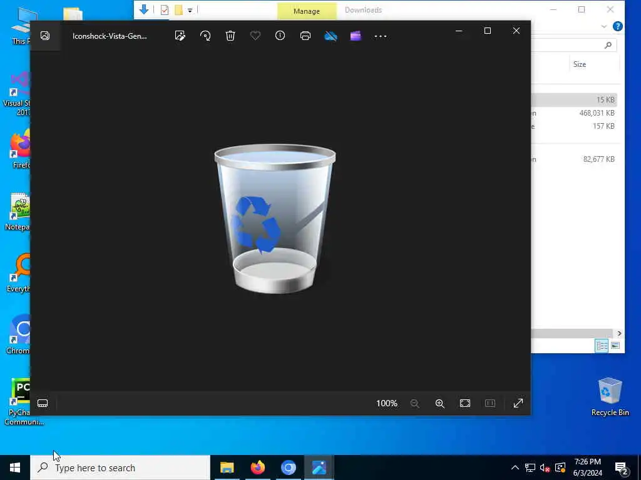Click the blue down-arrow quick access icon in Explorer
This screenshot has height=480, width=641.
(143, 9)
